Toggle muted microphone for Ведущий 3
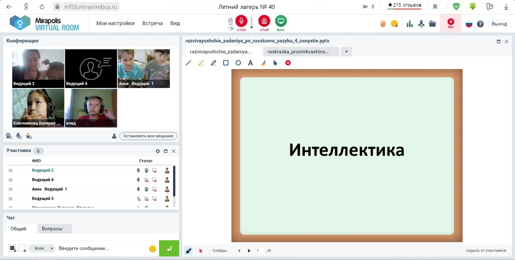The image size is (515, 260). pos(139,199)
